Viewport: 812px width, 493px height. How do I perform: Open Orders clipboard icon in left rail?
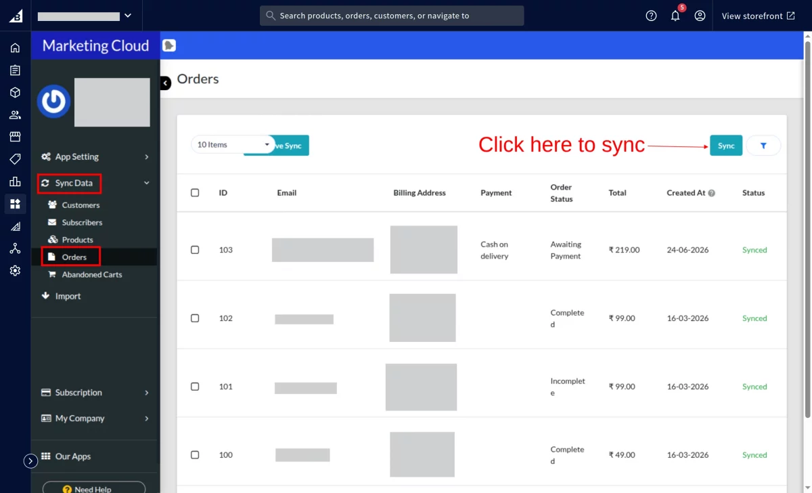[x=15, y=70]
